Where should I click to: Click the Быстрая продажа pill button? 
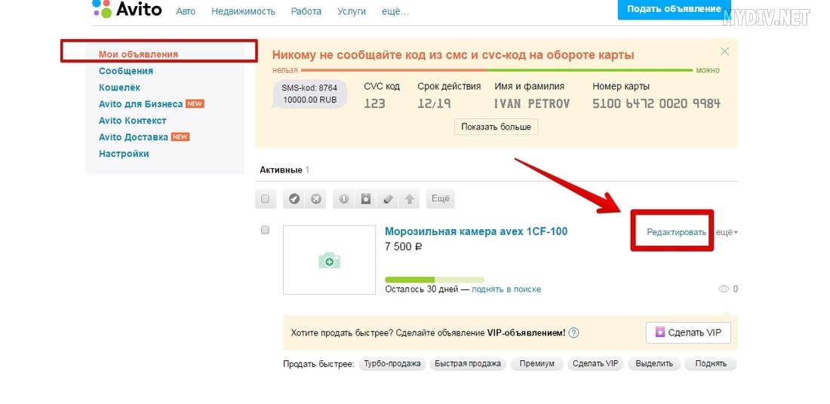click(468, 364)
